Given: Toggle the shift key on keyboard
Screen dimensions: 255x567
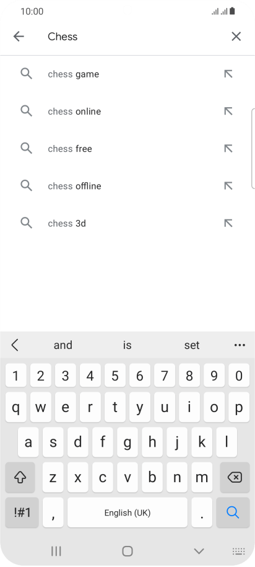Looking at the screenshot, I should pos(20,478).
